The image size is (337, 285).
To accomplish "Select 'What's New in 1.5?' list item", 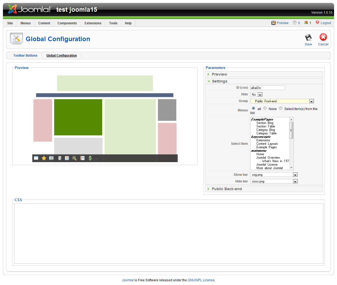I will click(274, 161).
